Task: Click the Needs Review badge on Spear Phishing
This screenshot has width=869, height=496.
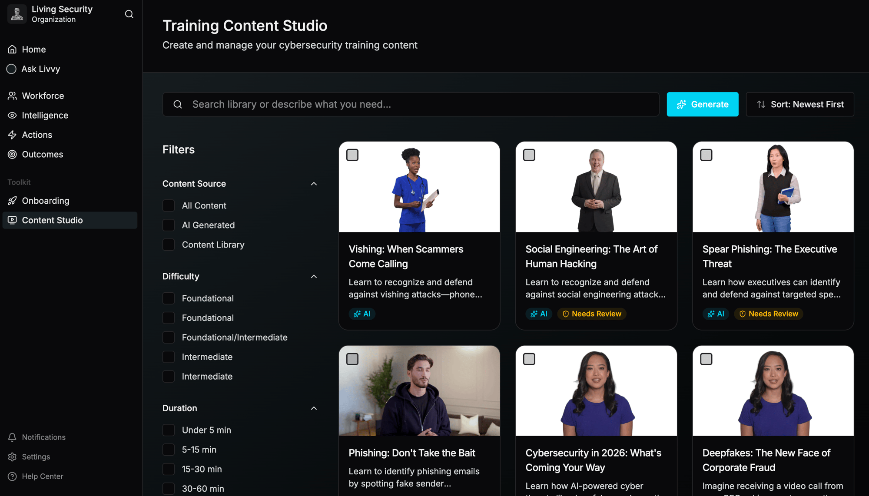Action: (768, 314)
